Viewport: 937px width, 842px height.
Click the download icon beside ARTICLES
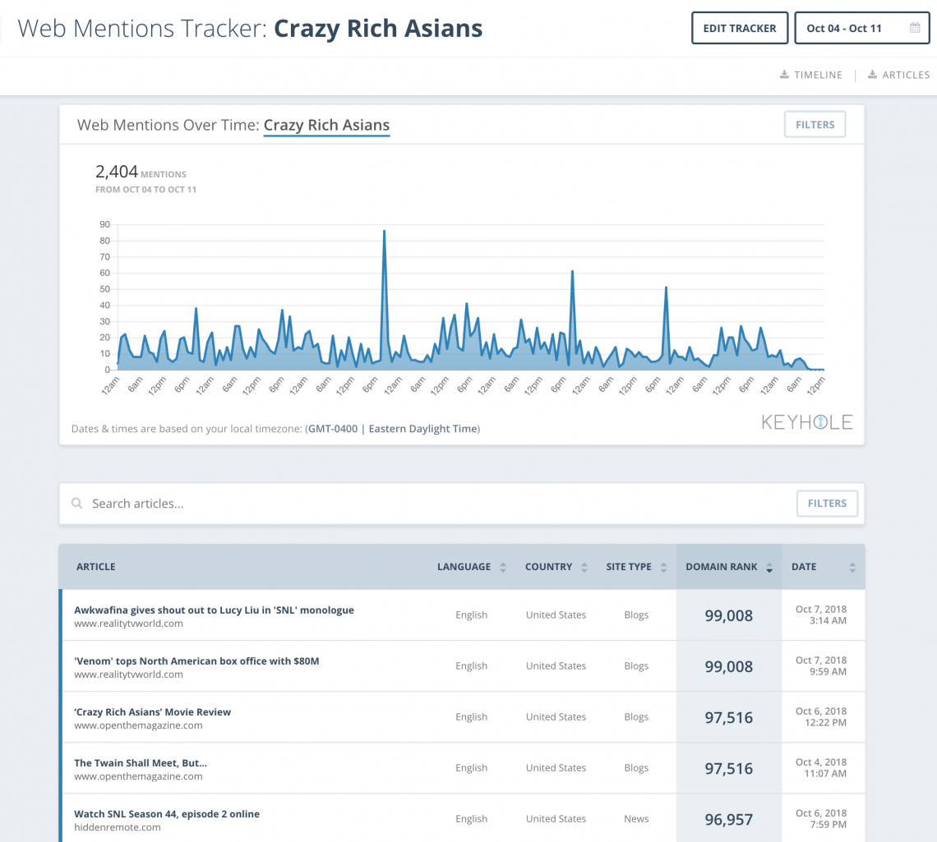pyautogui.click(x=873, y=75)
